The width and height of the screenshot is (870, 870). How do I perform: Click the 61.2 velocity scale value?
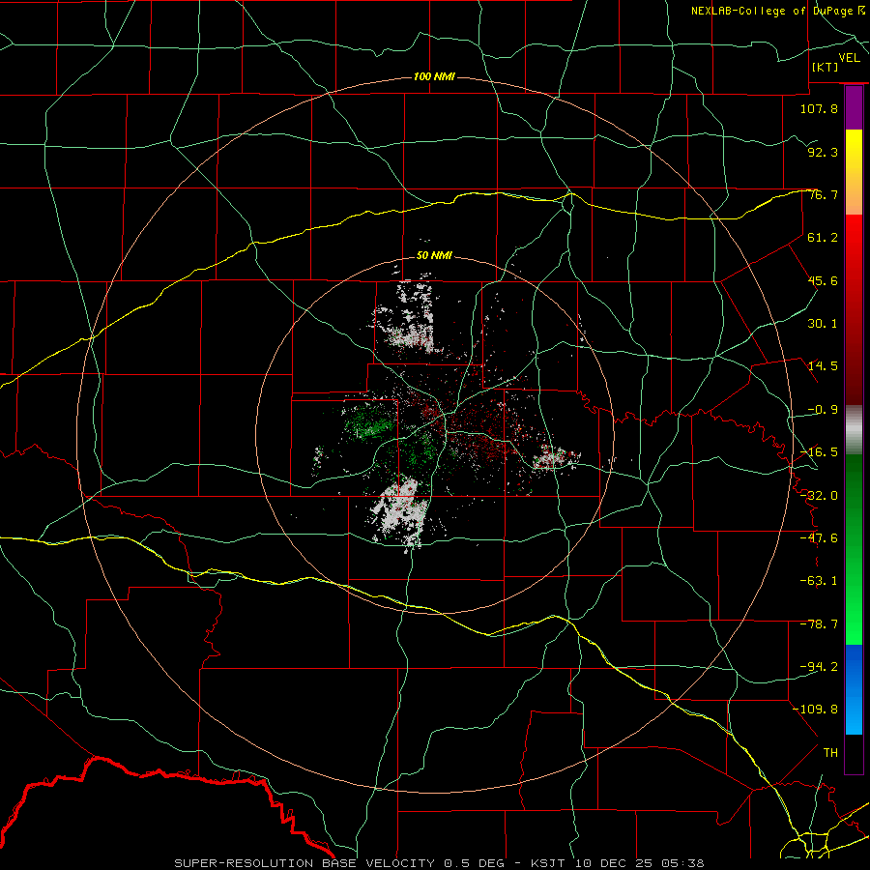click(x=823, y=238)
